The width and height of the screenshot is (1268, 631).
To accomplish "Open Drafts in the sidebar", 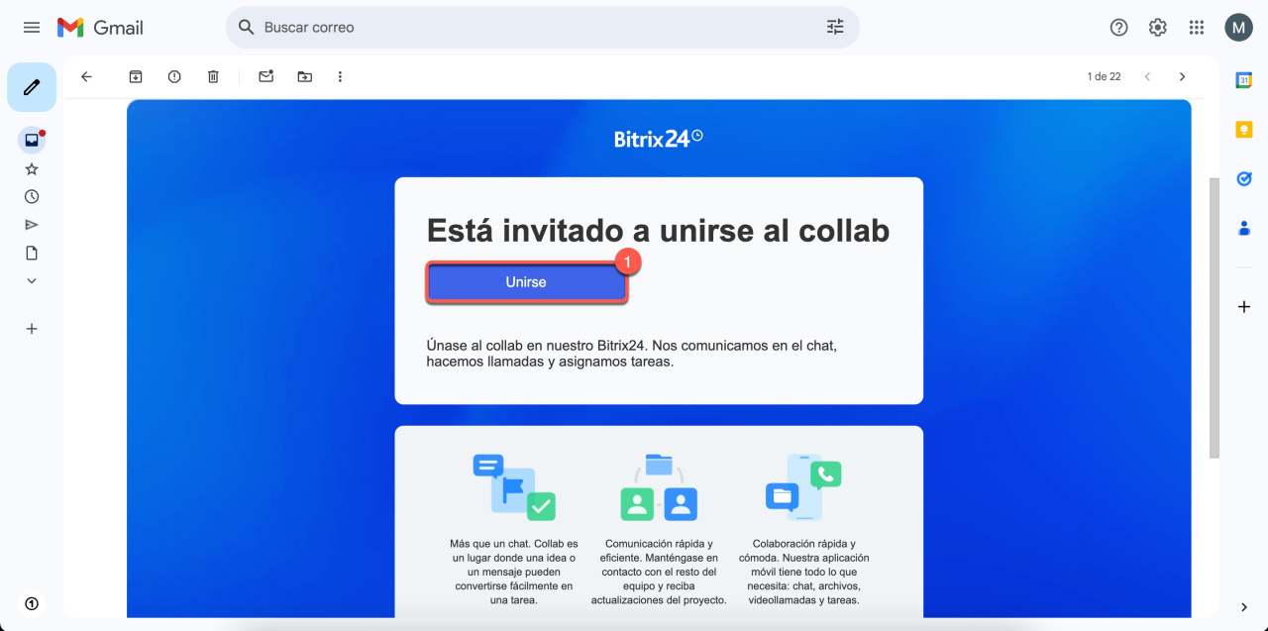I will tap(32, 253).
